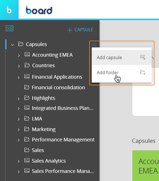
Task: Click the Sales Analytics capsule icon
Action: pyautogui.click(x=27, y=160)
